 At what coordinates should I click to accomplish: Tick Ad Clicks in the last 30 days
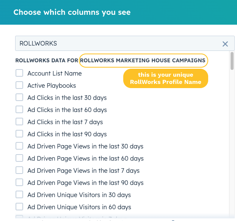point(19,98)
